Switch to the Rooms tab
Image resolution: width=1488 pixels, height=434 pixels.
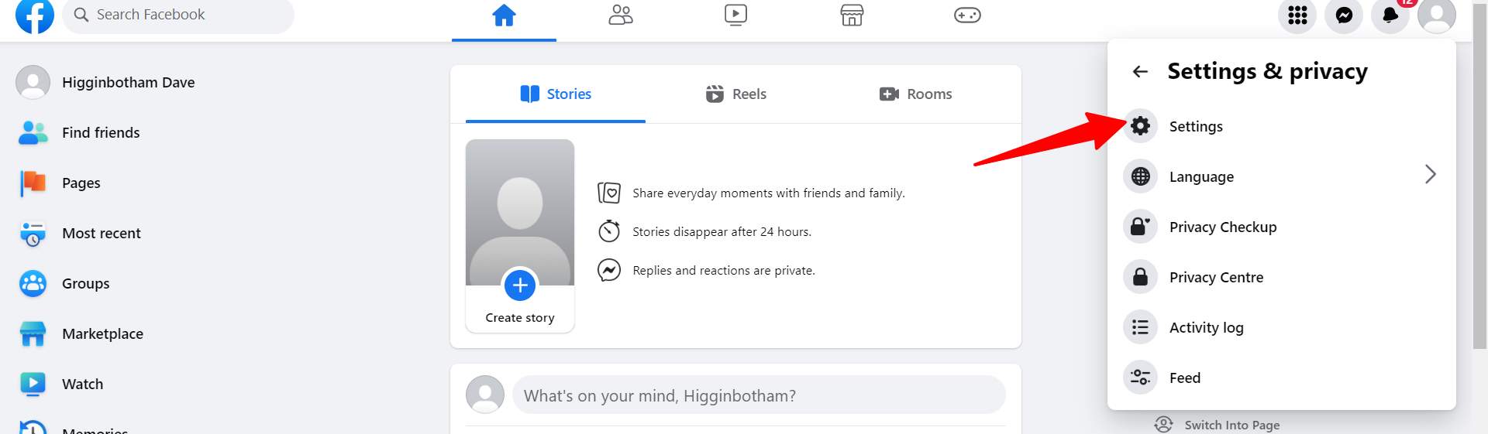tap(915, 94)
